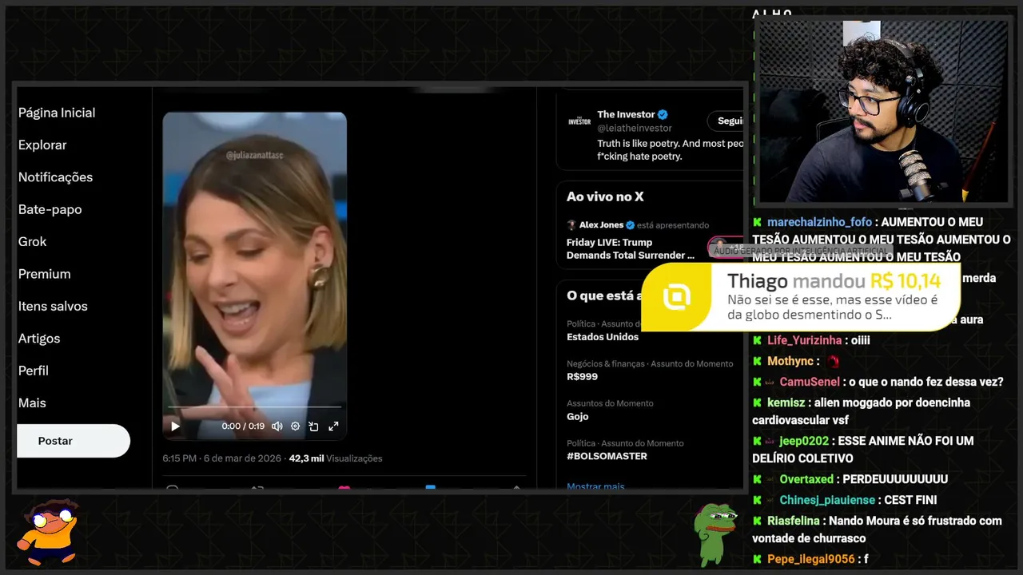Viewport: 1023px width, 575px height.
Task: Click the Pepe_ilegal9056 chat username
Action: (811, 559)
